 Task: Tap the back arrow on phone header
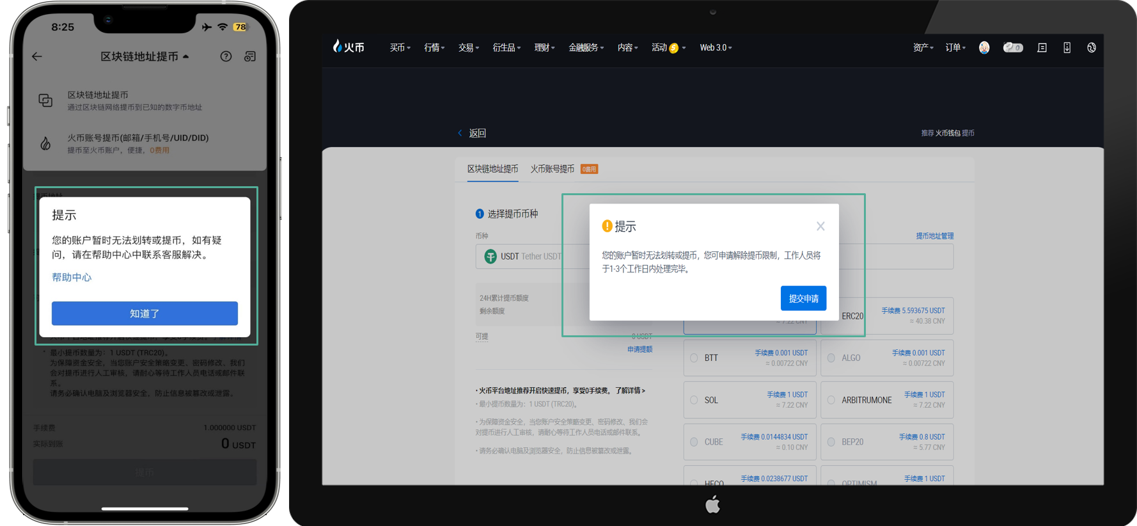point(37,56)
